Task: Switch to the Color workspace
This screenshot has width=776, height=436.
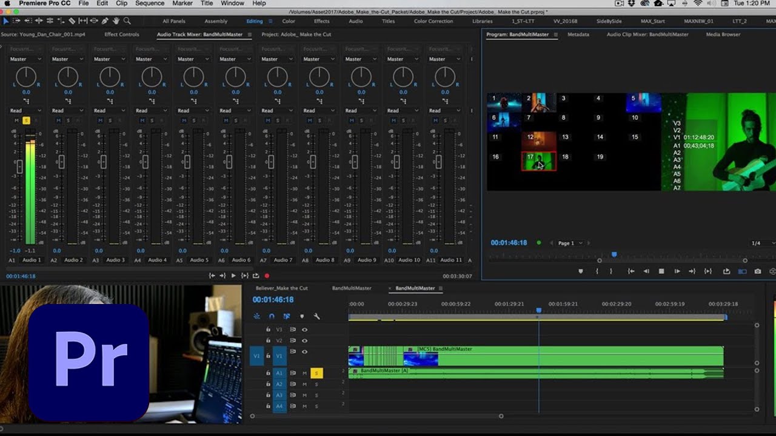Action: (x=289, y=21)
